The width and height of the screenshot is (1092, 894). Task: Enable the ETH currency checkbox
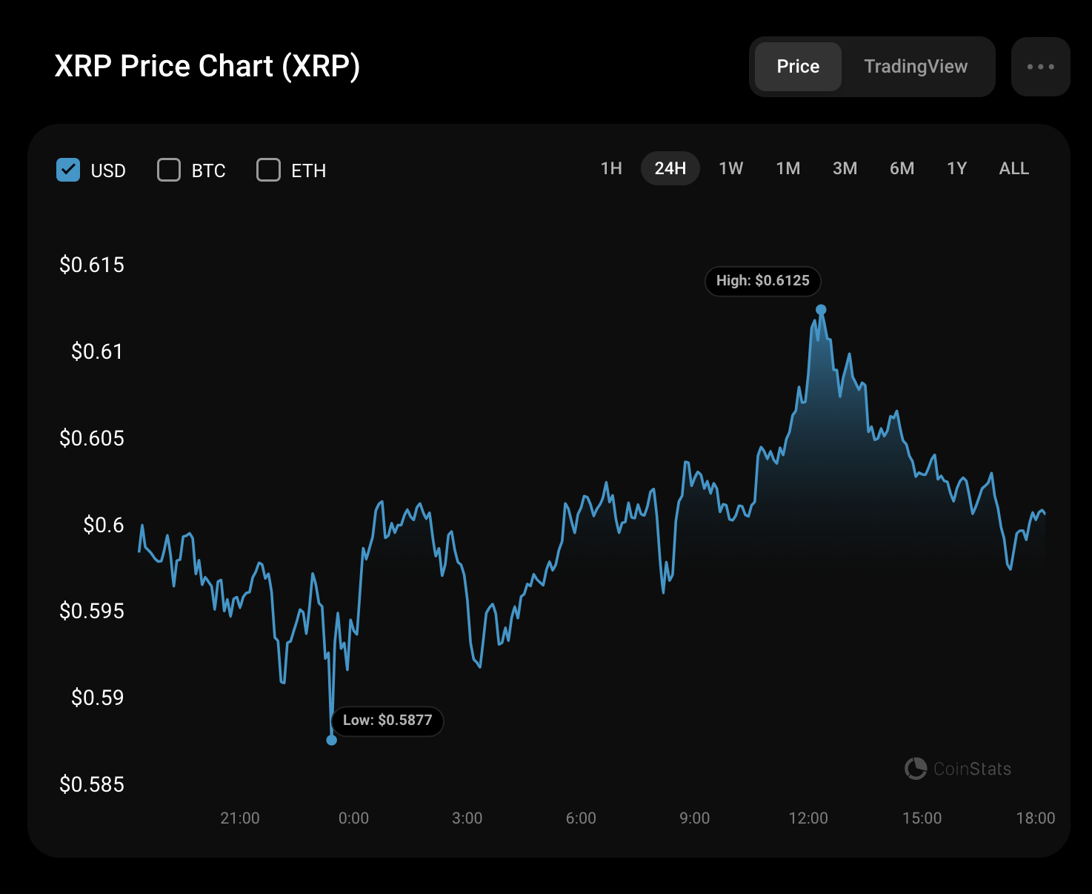(268, 170)
